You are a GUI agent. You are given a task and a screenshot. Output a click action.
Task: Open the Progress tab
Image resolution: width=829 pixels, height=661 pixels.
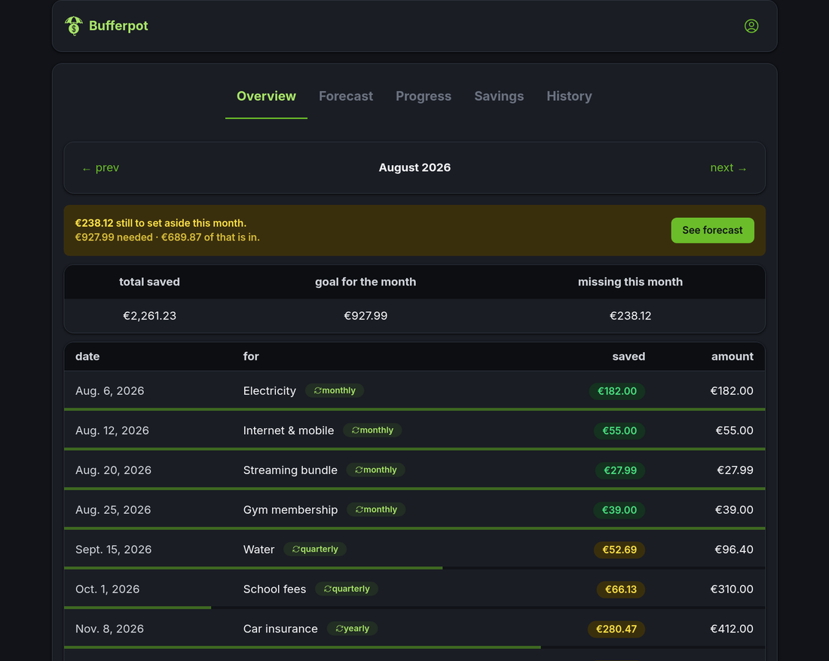[x=424, y=96]
